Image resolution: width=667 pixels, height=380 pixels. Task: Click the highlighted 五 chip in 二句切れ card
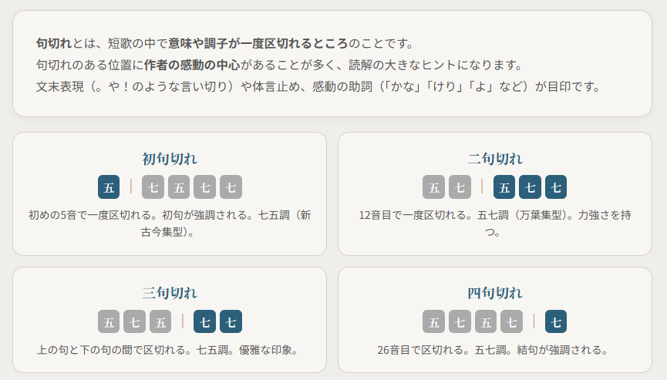(x=504, y=187)
